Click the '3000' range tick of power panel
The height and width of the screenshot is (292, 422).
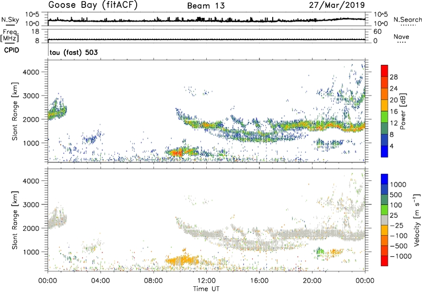coord(31,96)
